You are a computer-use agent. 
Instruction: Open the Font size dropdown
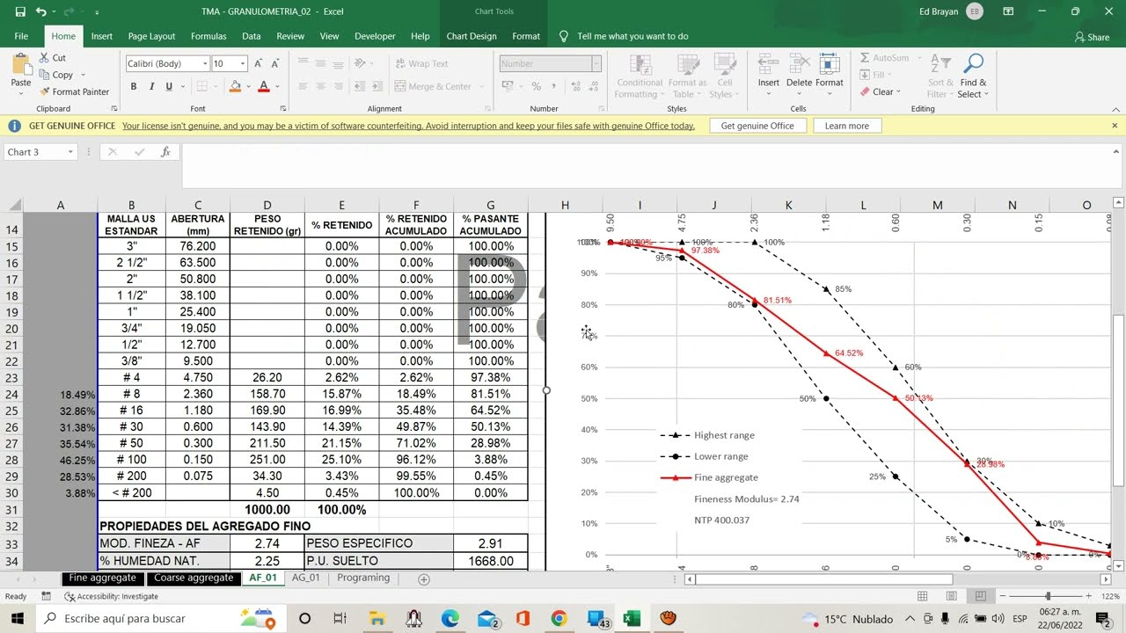coord(244,63)
